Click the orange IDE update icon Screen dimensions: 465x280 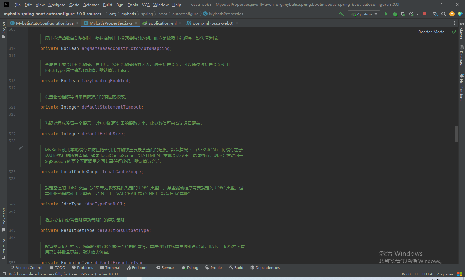tap(452, 14)
